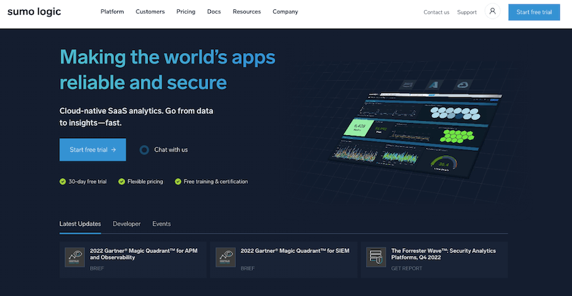Switch to the Developer tab
Viewport: 572px width, 296px height.
click(127, 224)
